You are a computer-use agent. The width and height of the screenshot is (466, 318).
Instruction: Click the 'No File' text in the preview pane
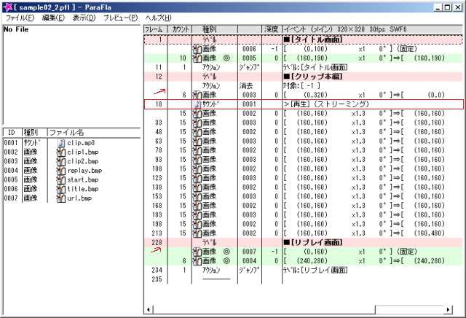[x=16, y=29]
